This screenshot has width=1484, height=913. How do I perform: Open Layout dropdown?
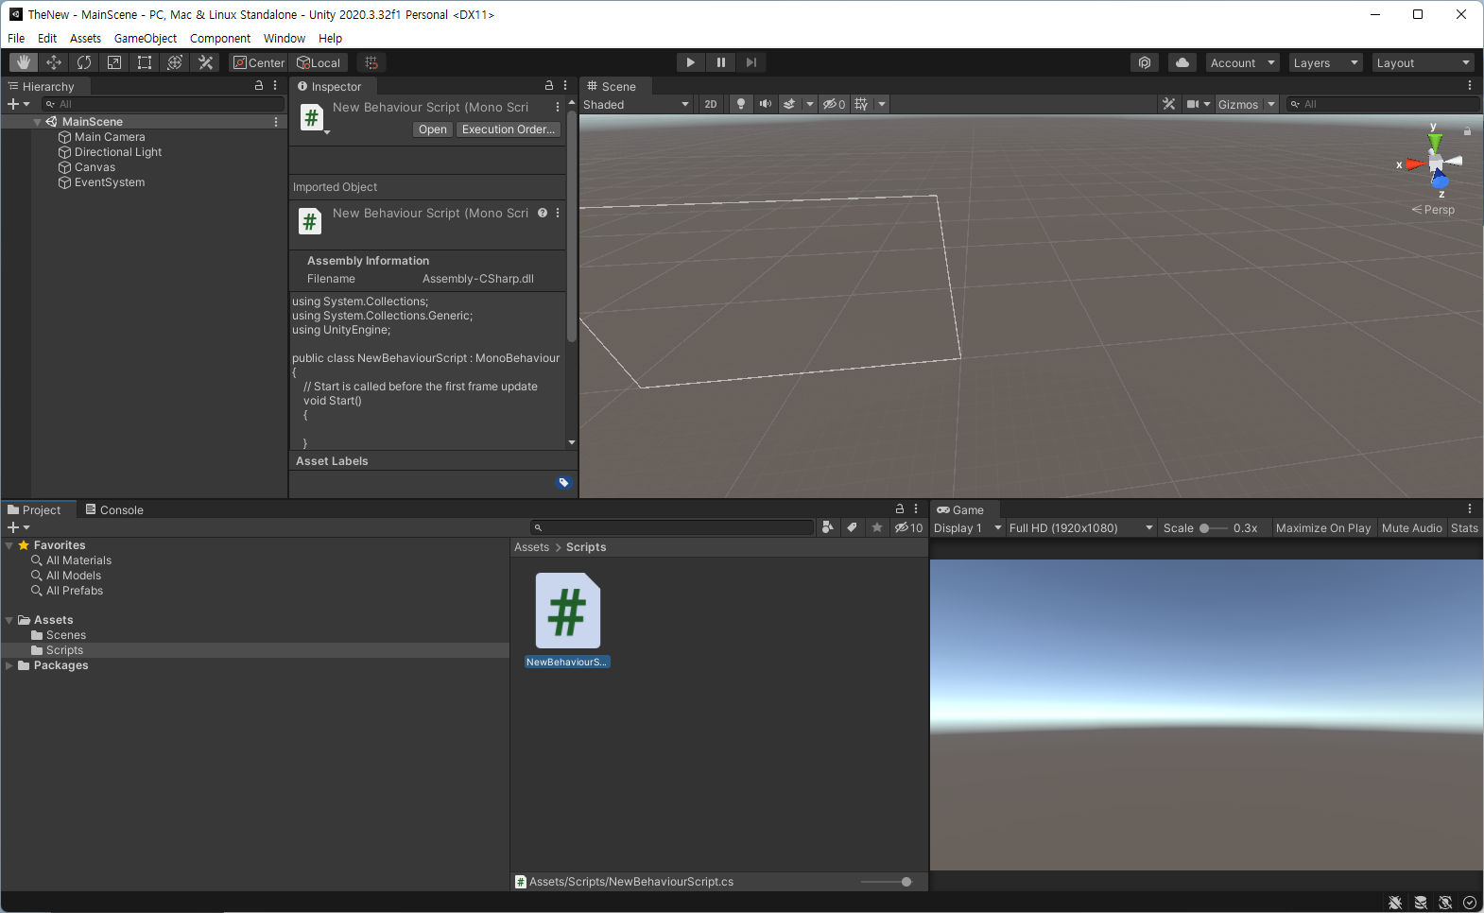tap(1424, 62)
